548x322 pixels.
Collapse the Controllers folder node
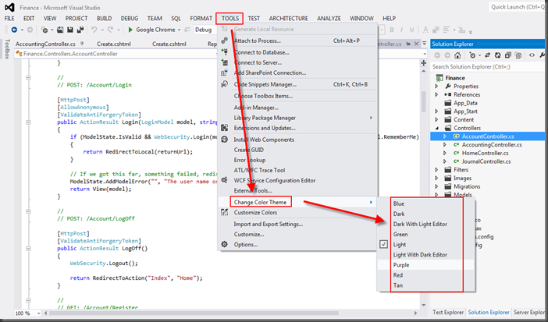coord(437,128)
